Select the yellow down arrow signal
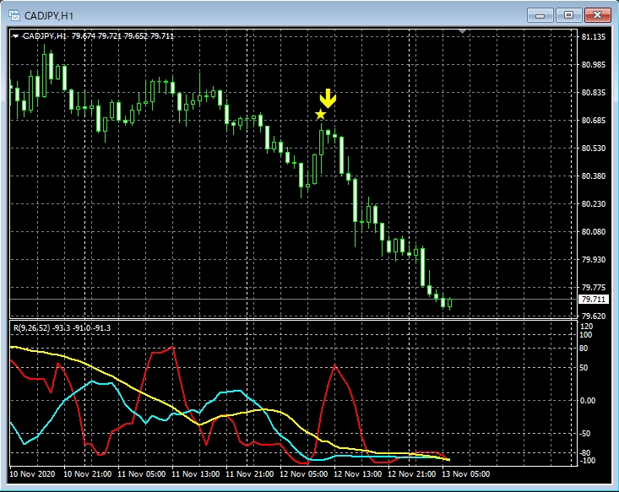The image size is (619, 492). coord(328,98)
